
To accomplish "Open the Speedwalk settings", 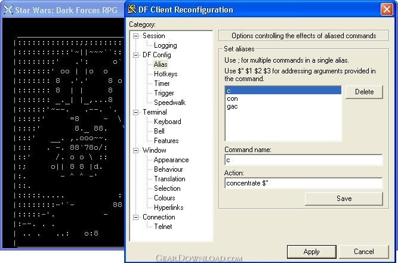I will coord(169,103).
